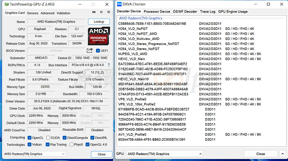Minimize the DXVA Checker window

click(256, 4)
